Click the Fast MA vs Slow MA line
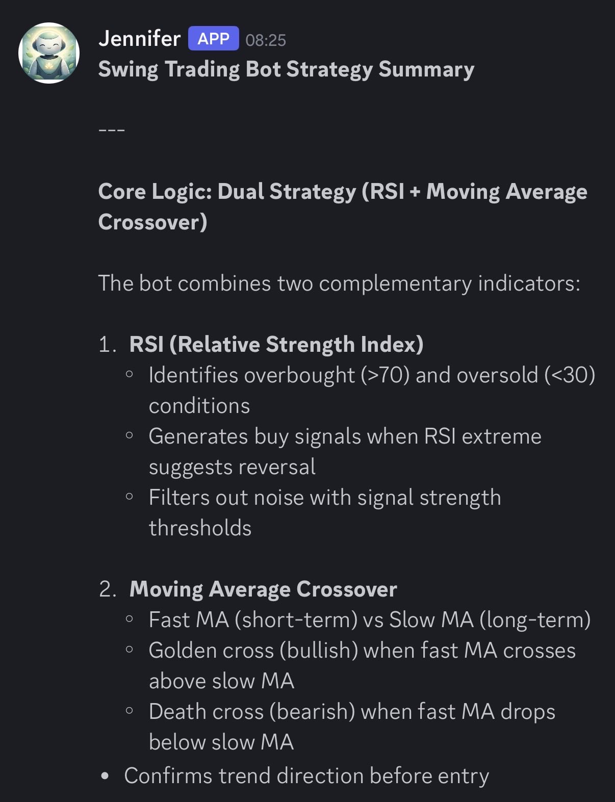The width and height of the screenshot is (615, 802). [x=370, y=620]
